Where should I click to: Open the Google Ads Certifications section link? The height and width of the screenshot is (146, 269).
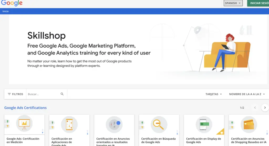pos(25,108)
